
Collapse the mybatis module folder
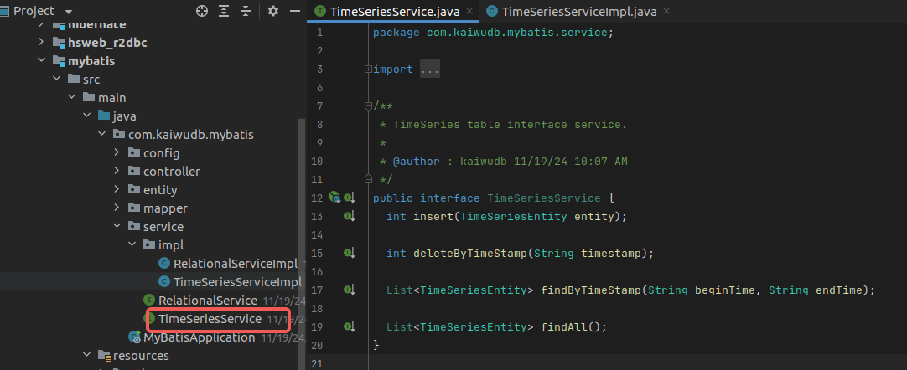point(42,61)
